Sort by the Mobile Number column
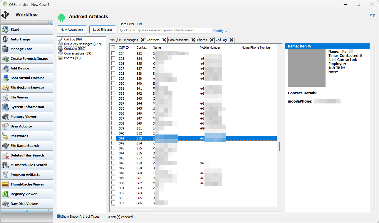 [219, 47]
